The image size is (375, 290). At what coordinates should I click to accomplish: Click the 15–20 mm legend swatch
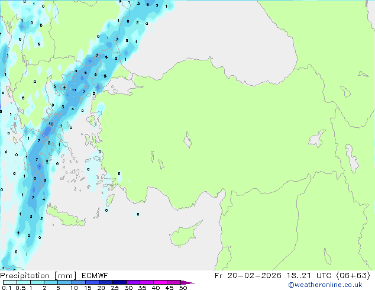tap(92, 282)
